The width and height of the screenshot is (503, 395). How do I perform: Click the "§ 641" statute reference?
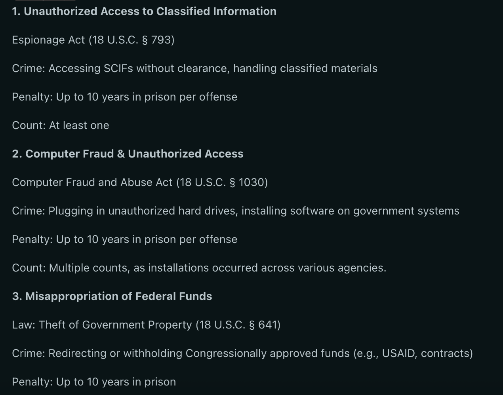[x=262, y=325]
